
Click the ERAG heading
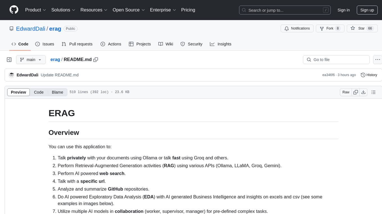[62, 113]
